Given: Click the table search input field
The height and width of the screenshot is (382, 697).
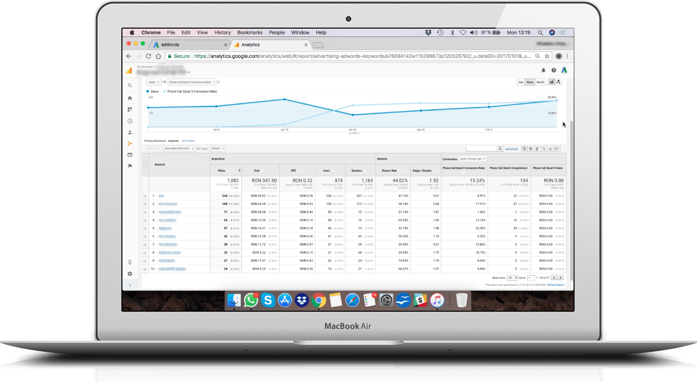Looking at the screenshot, I should pyautogui.click(x=482, y=149).
